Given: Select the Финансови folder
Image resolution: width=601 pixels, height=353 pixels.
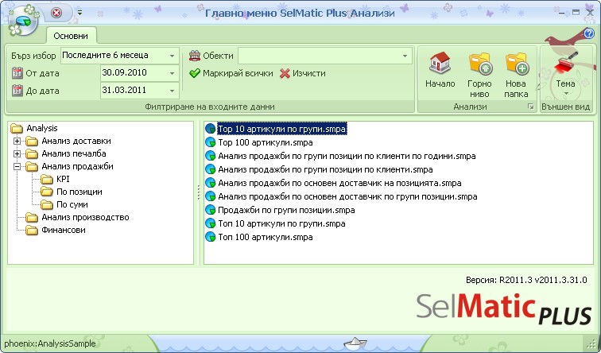Looking at the screenshot, I should tap(64, 230).
